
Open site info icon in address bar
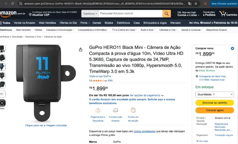(x=21, y=3)
